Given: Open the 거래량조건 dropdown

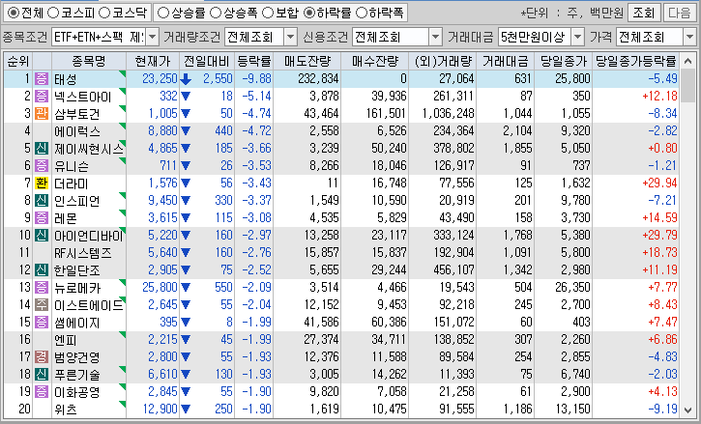Looking at the screenshot, I should click(291, 37).
